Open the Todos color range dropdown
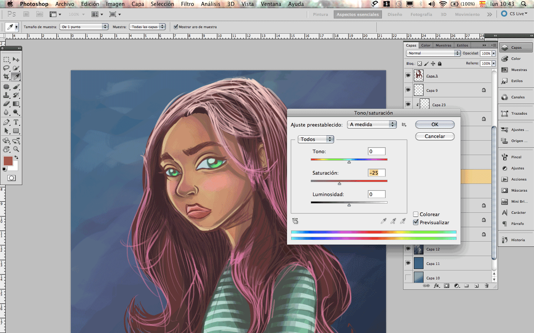 pyautogui.click(x=316, y=139)
